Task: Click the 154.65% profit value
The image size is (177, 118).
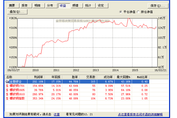Action: pyautogui.click(x=38, y=86)
